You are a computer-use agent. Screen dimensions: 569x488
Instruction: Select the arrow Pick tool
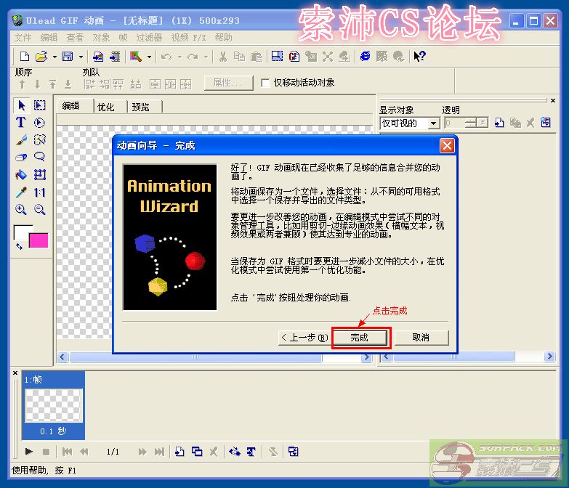coord(21,105)
